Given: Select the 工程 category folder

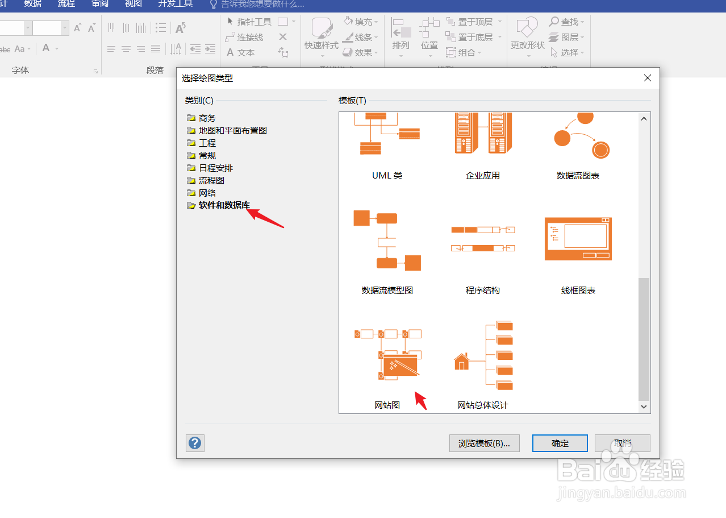Looking at the screenshot, I should (202, 143).
